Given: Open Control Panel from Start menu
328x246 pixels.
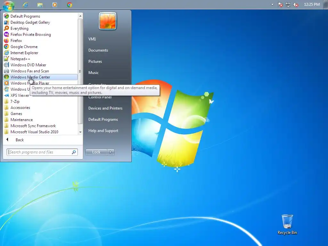Looking at the screenshot, I should [x=100, y=97].
